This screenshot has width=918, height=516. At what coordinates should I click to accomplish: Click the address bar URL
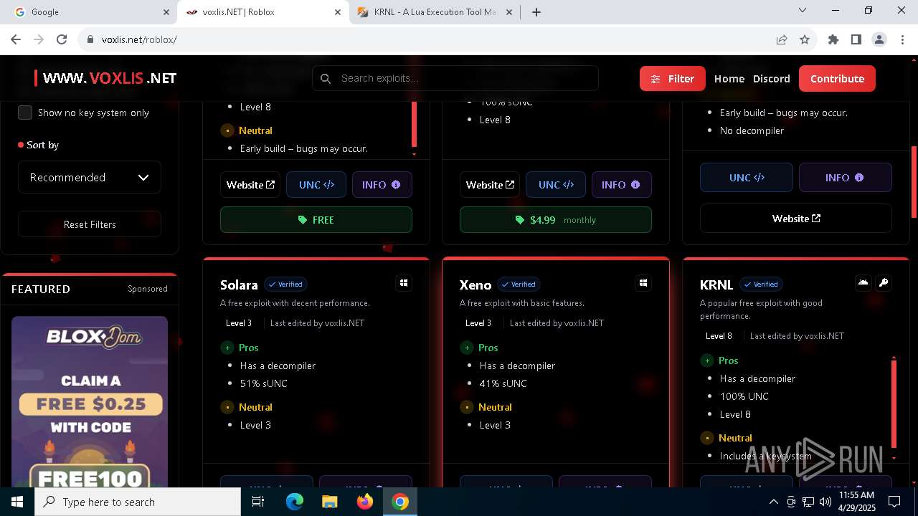[x=139, y=39]
